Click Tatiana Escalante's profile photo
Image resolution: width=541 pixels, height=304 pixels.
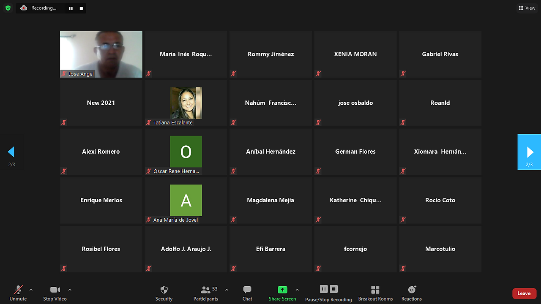pyautogui.click(x=186, y=103)
